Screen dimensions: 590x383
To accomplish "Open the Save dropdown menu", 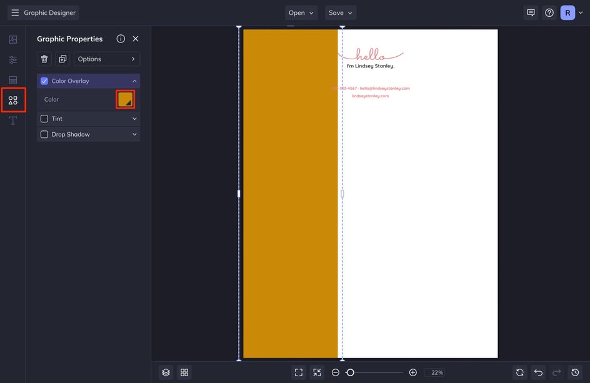I will click(x=341, y=12).
